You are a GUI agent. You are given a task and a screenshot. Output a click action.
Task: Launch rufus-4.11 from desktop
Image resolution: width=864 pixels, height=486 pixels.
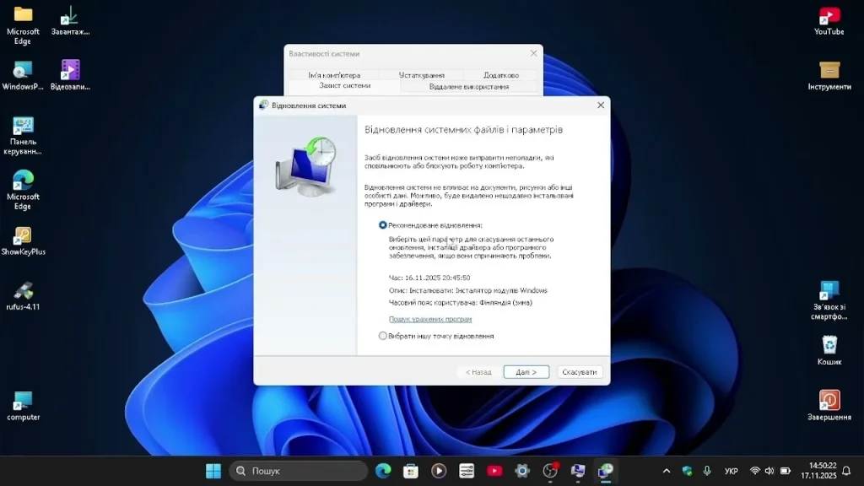point(23,296)
